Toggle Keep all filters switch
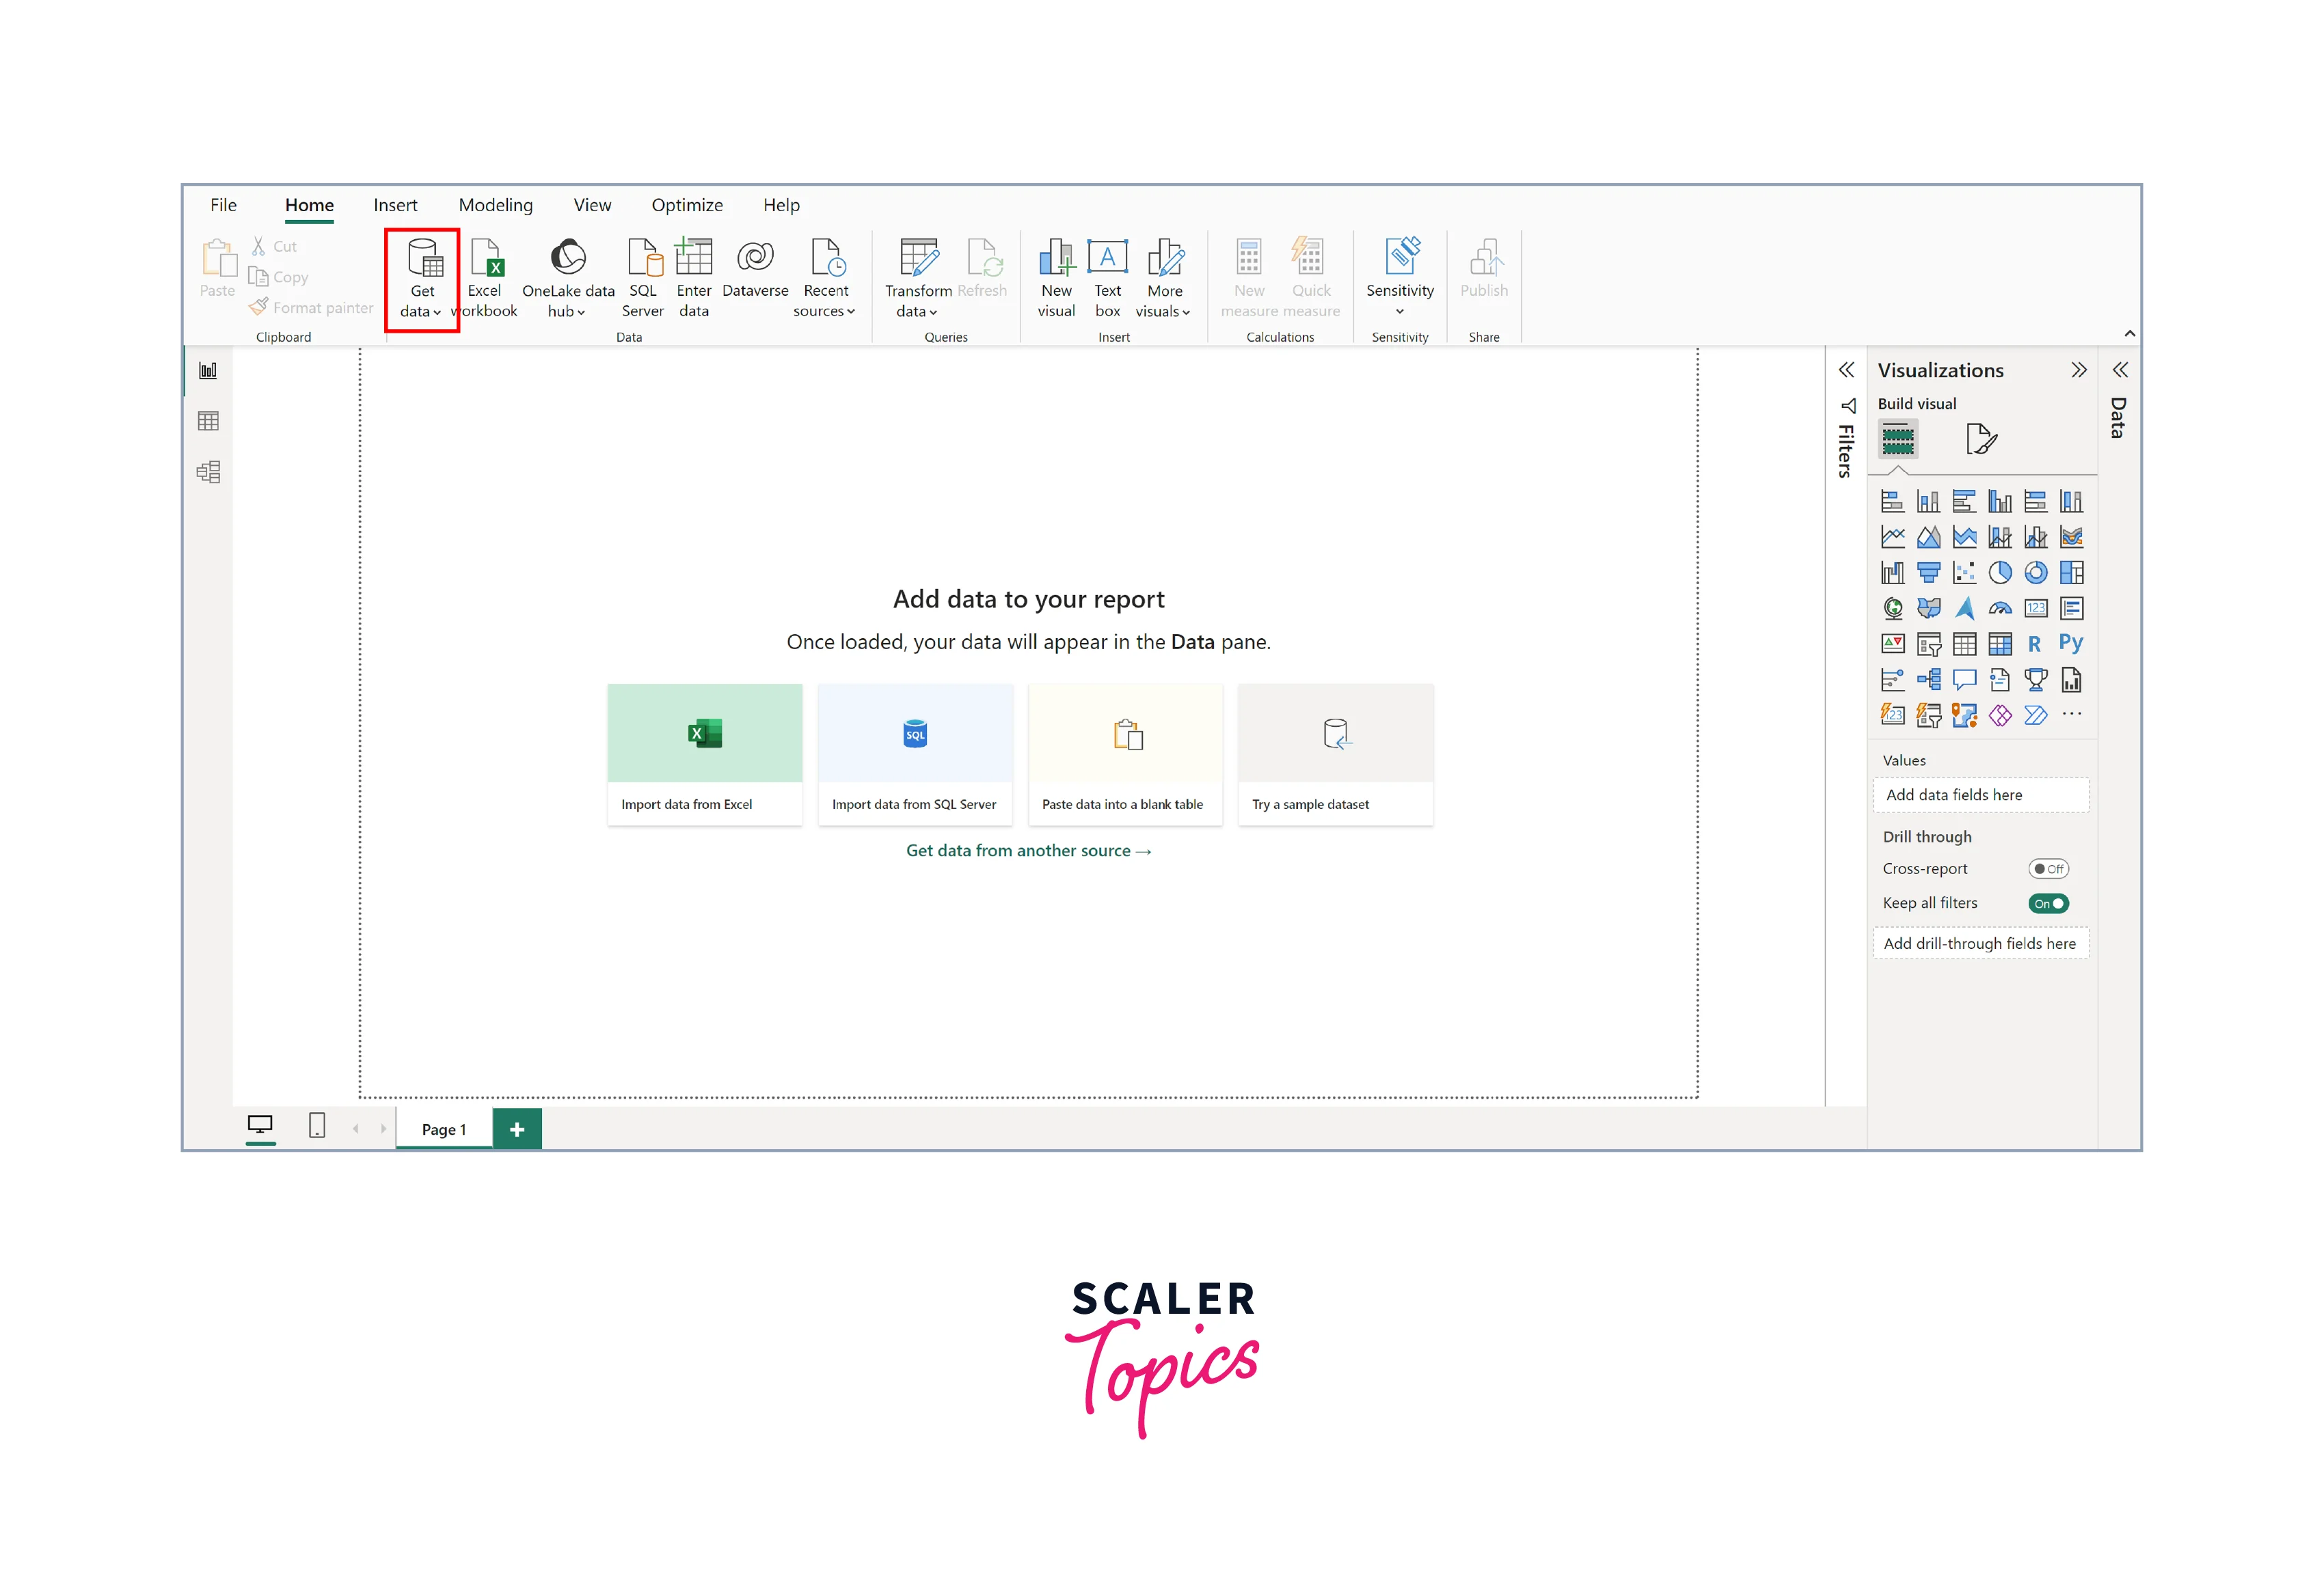 coord(2047,903)
